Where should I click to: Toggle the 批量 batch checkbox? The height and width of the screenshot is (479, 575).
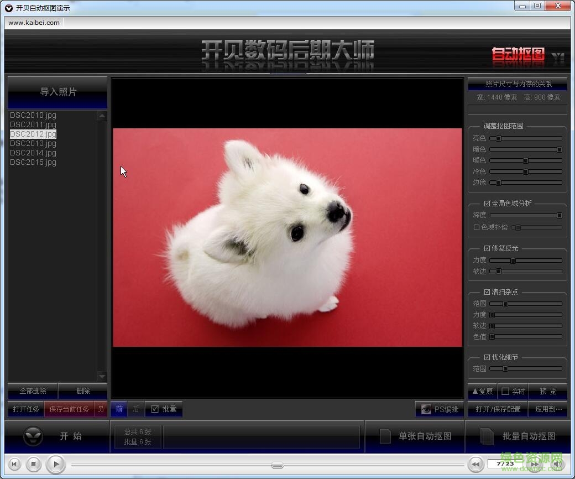(x=155, y=409)
